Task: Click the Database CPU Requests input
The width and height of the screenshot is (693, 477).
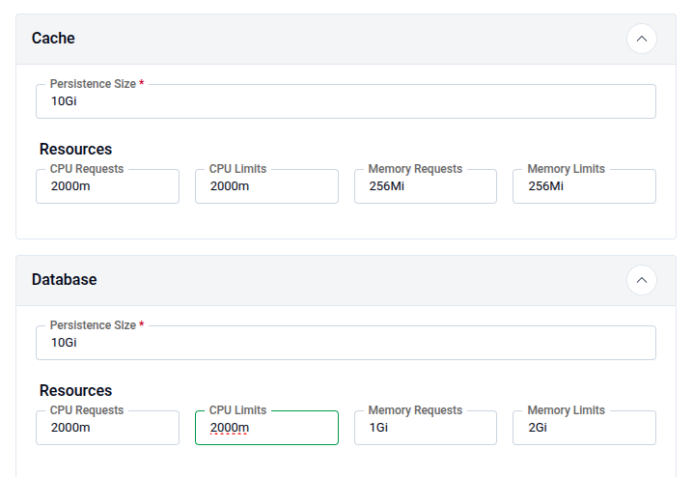Action: click(107, 428)
